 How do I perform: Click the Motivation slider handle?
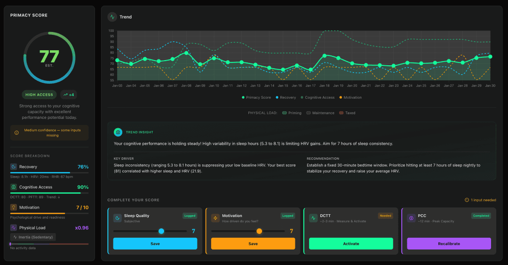(x=259, y=231)
